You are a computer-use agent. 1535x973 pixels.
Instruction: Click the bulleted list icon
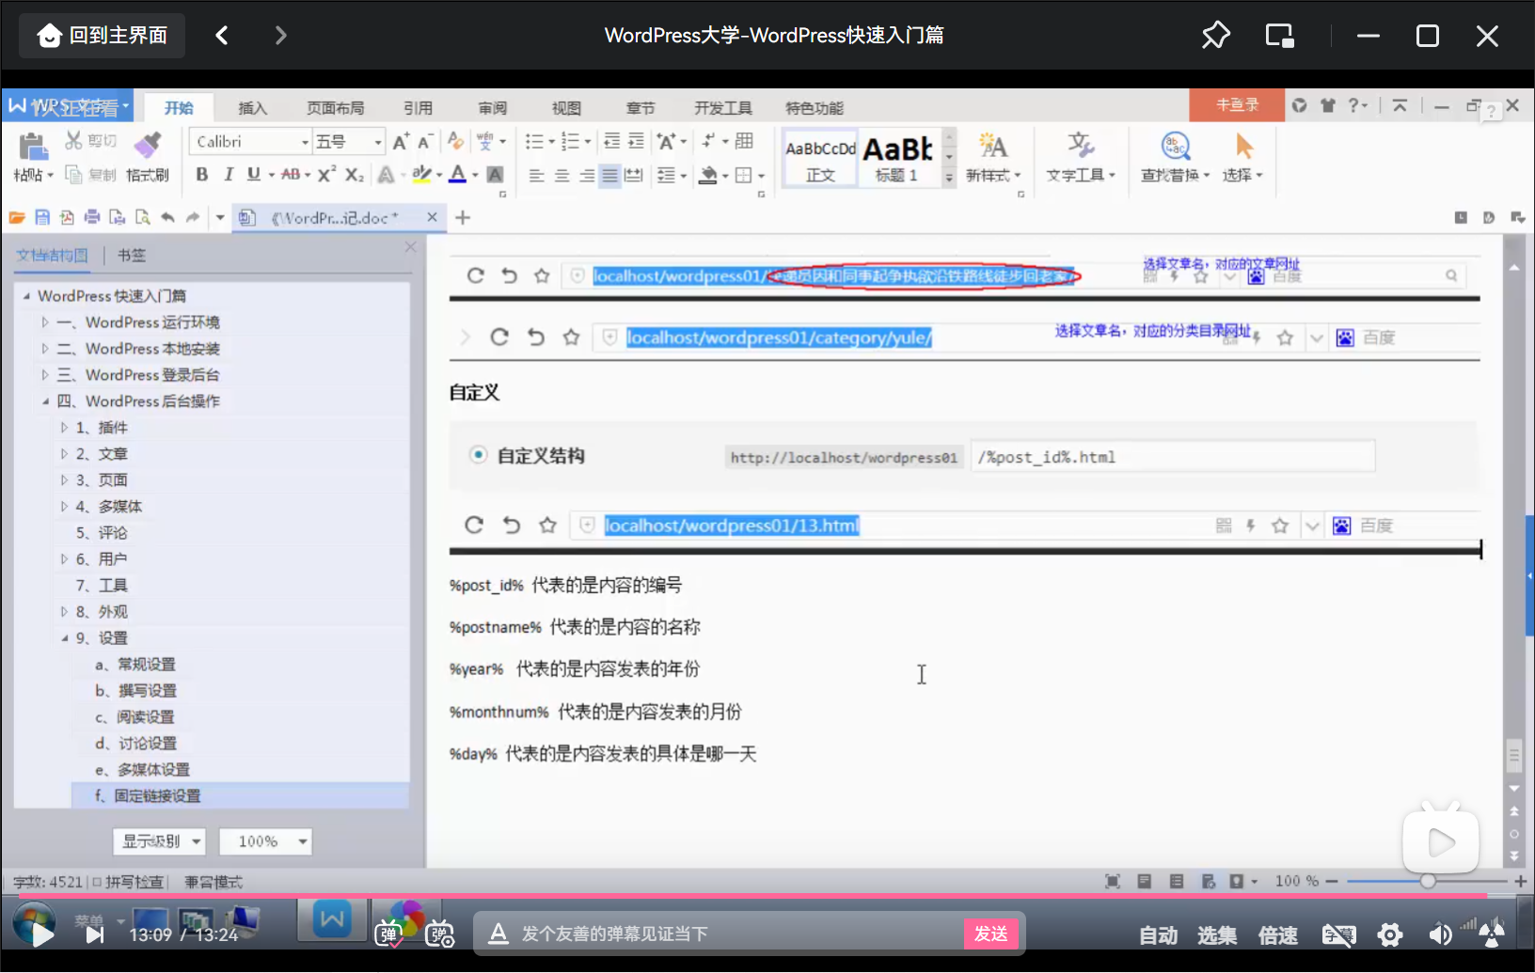click(534, 141)
